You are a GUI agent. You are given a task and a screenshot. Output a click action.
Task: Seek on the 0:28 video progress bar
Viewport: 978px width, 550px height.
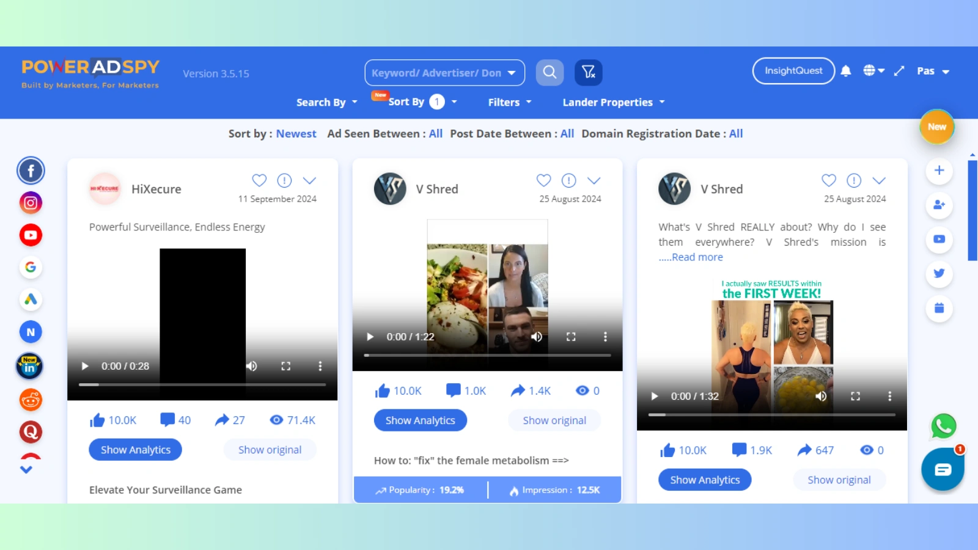click(202, 384)
